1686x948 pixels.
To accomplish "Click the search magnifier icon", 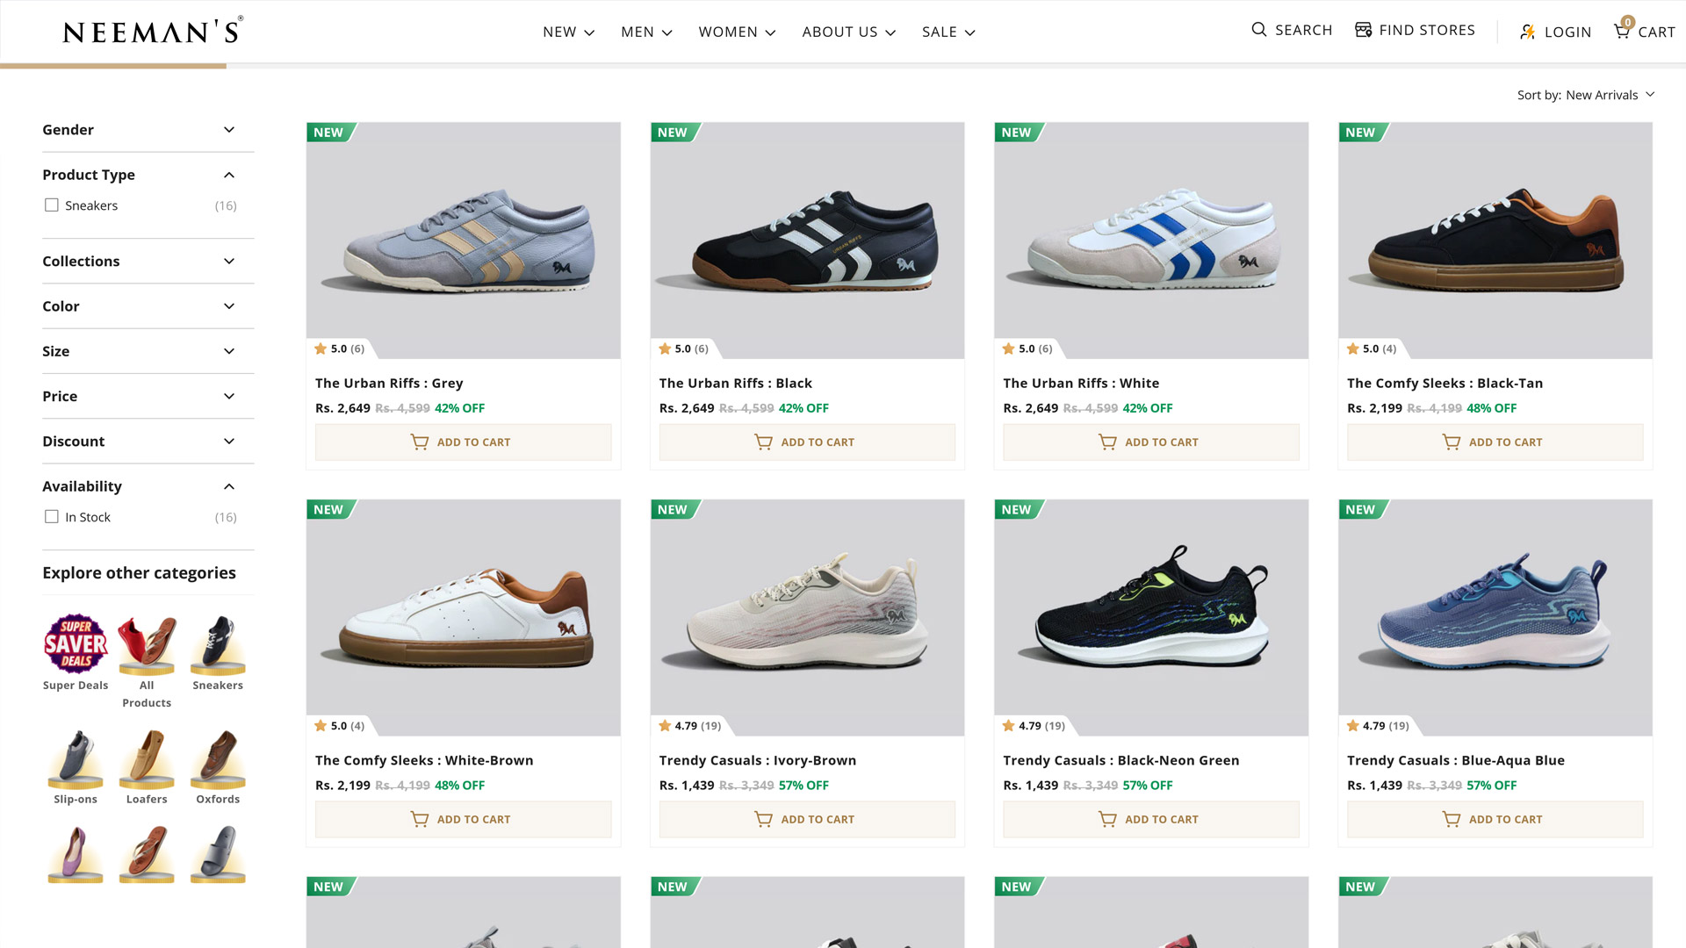I will point(1258,30).
